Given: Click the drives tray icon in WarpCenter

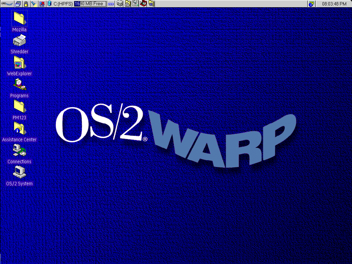Looking at the screenshot, I should click(120, 4).
